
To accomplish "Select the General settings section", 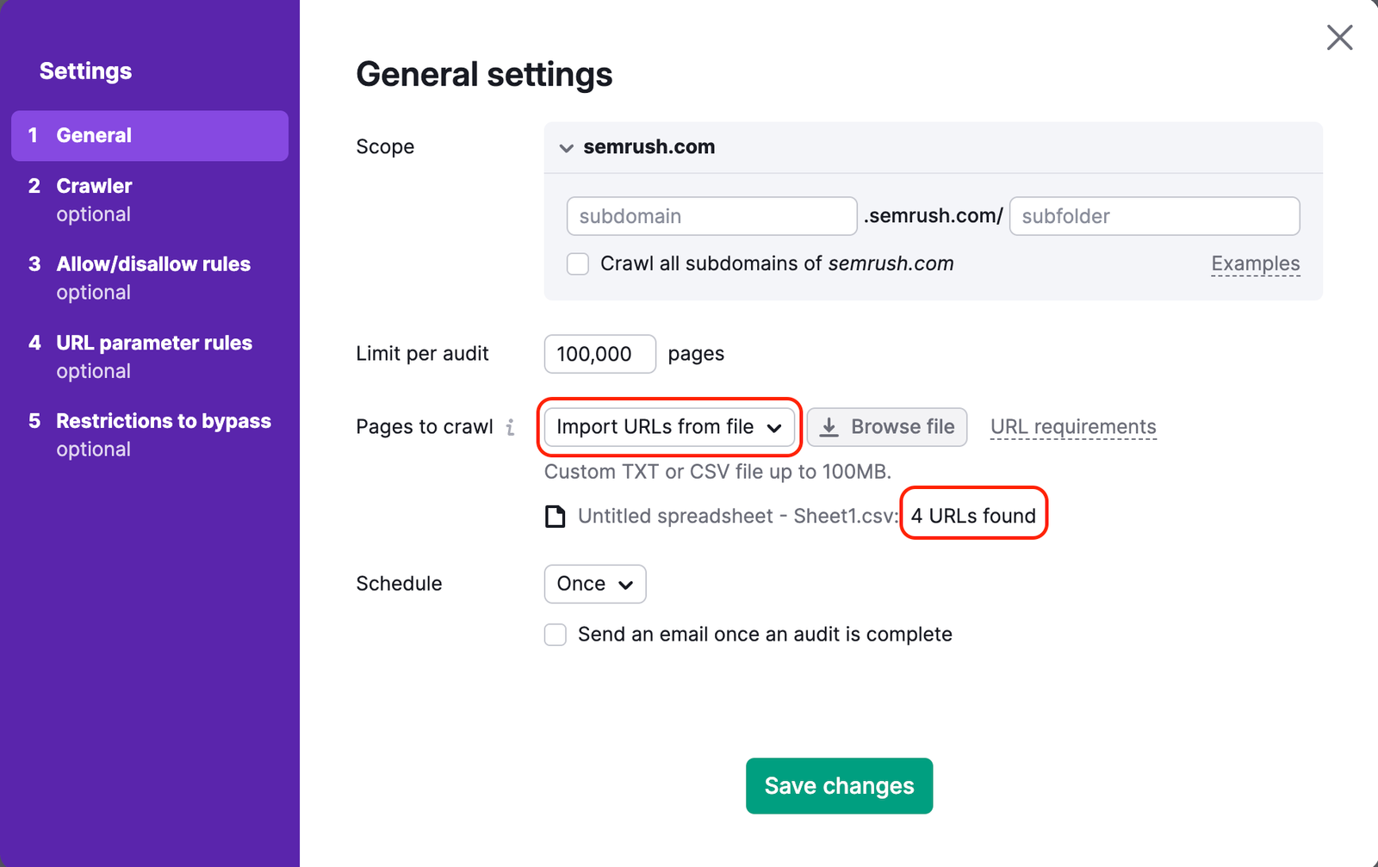I will (x=94, y=135).
